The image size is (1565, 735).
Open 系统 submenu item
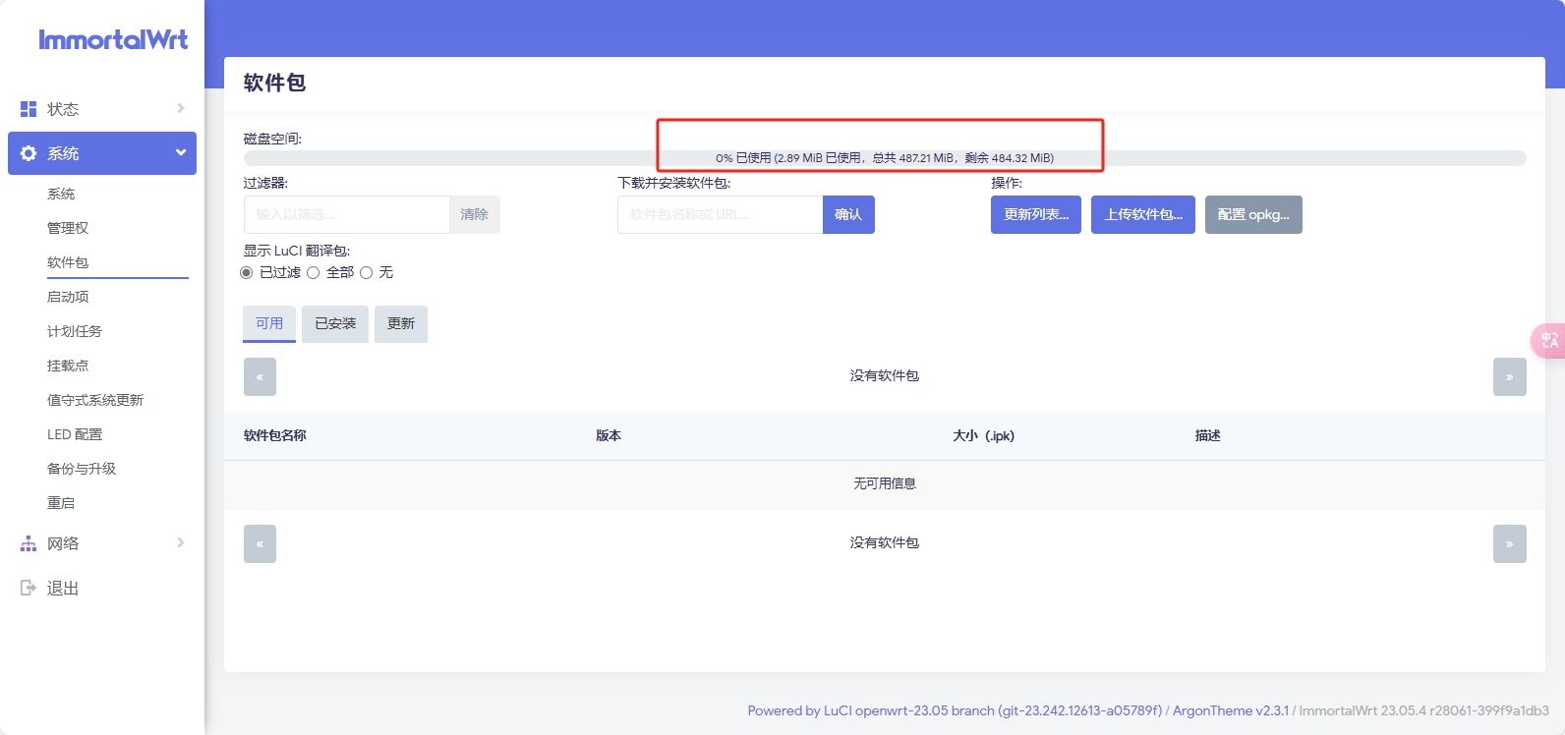tap(61, 194)
